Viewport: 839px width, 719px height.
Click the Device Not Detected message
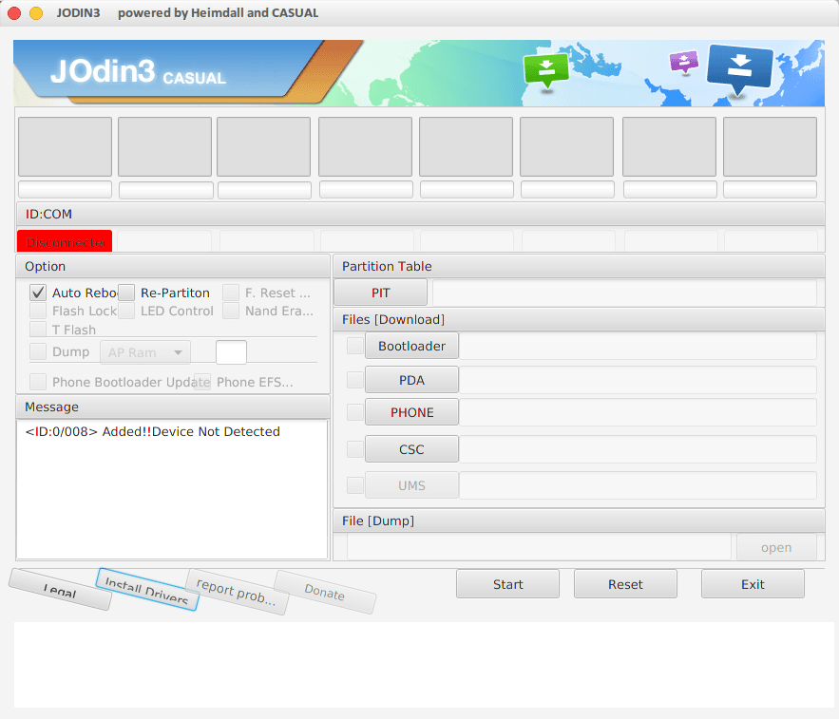pyautogui.click(x=153, y=431)
